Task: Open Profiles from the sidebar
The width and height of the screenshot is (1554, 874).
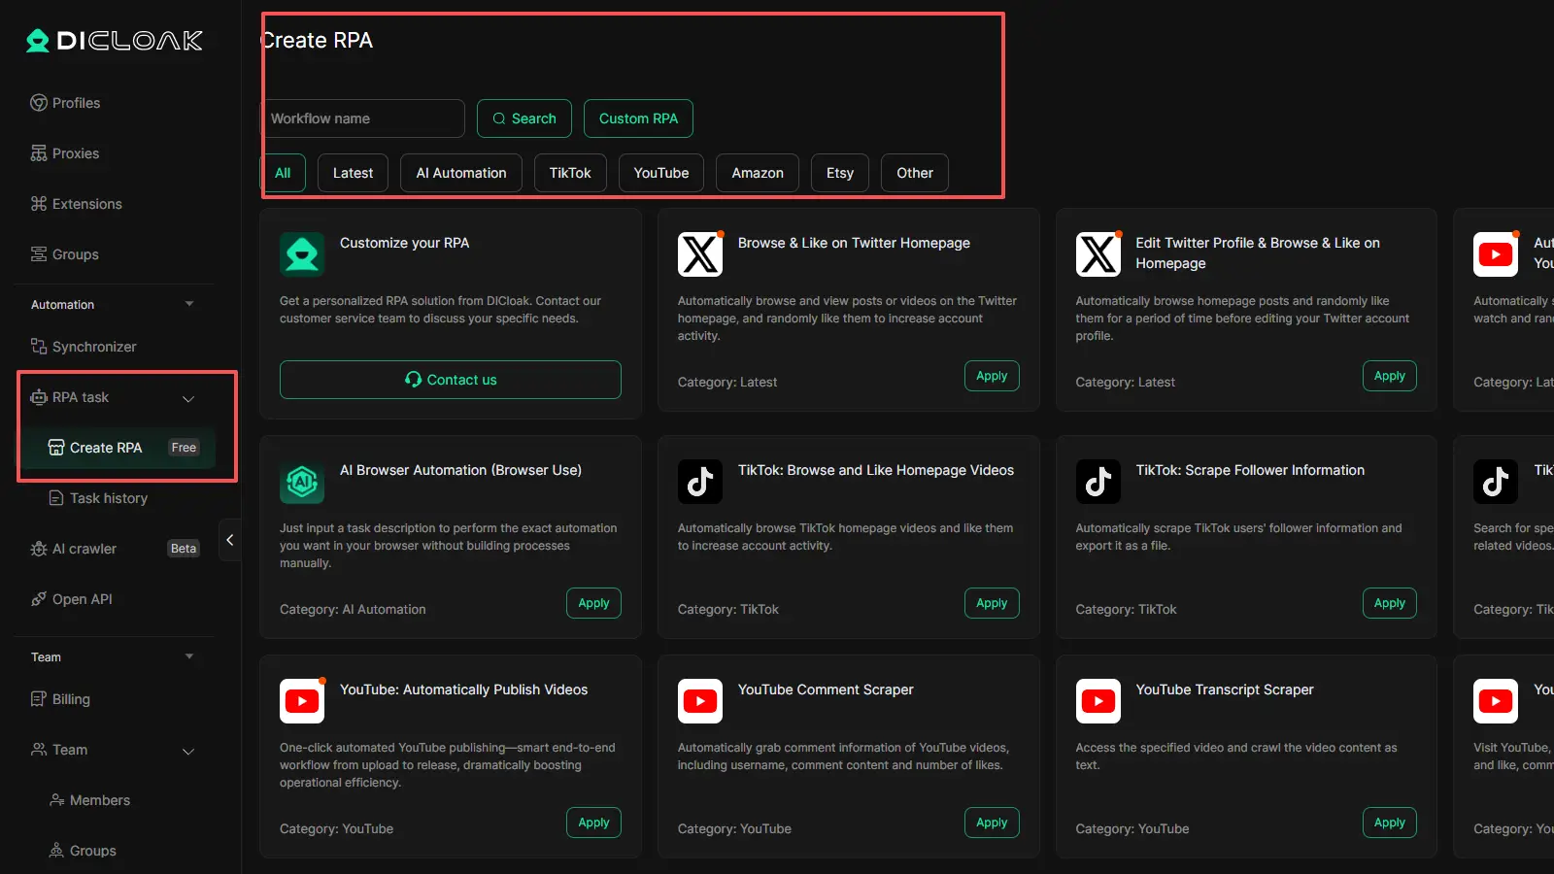Action: point(76,103)
